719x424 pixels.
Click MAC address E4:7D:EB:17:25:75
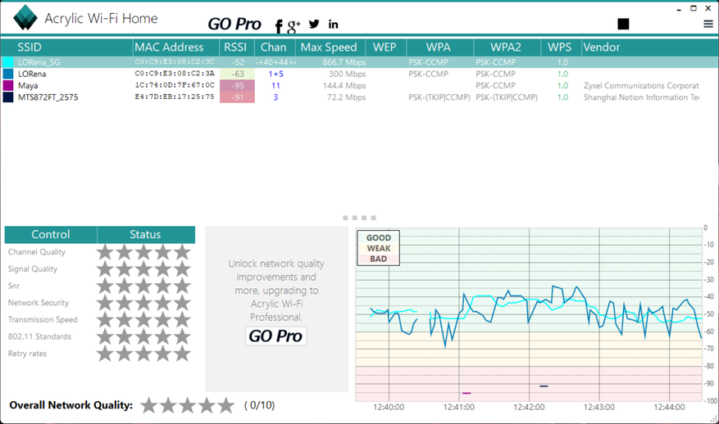pyautogui.click(x=175, y=97)
